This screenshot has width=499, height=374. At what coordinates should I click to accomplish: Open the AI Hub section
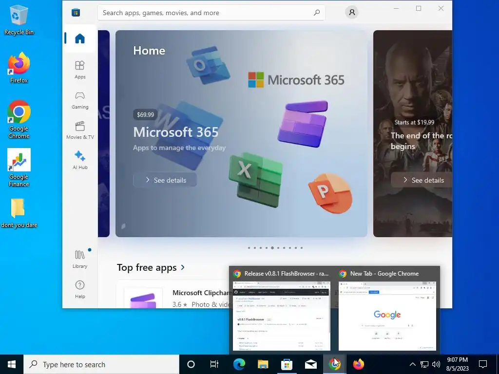[80, 160]
